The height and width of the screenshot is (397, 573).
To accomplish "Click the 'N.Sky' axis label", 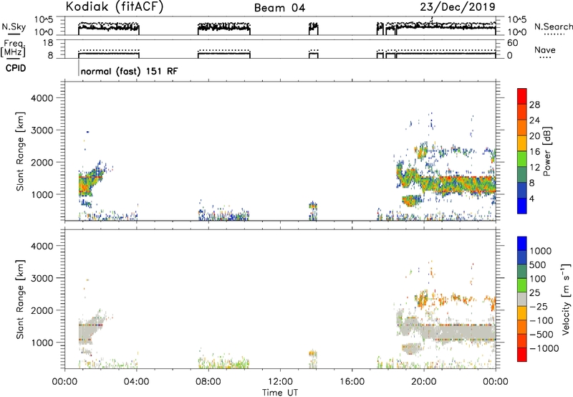I will click(x=14, y=27).
